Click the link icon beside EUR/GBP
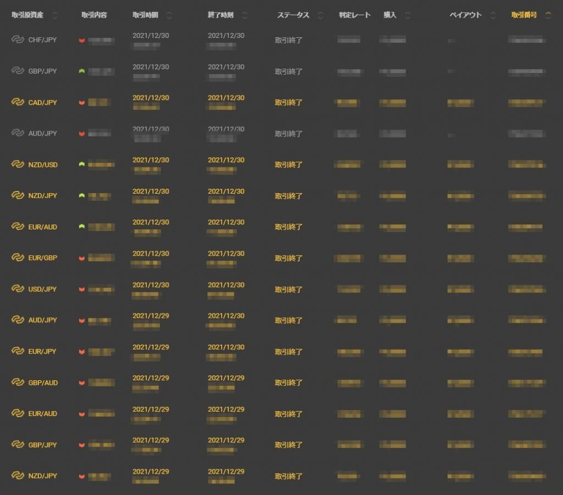 click(x=18, y=257)
